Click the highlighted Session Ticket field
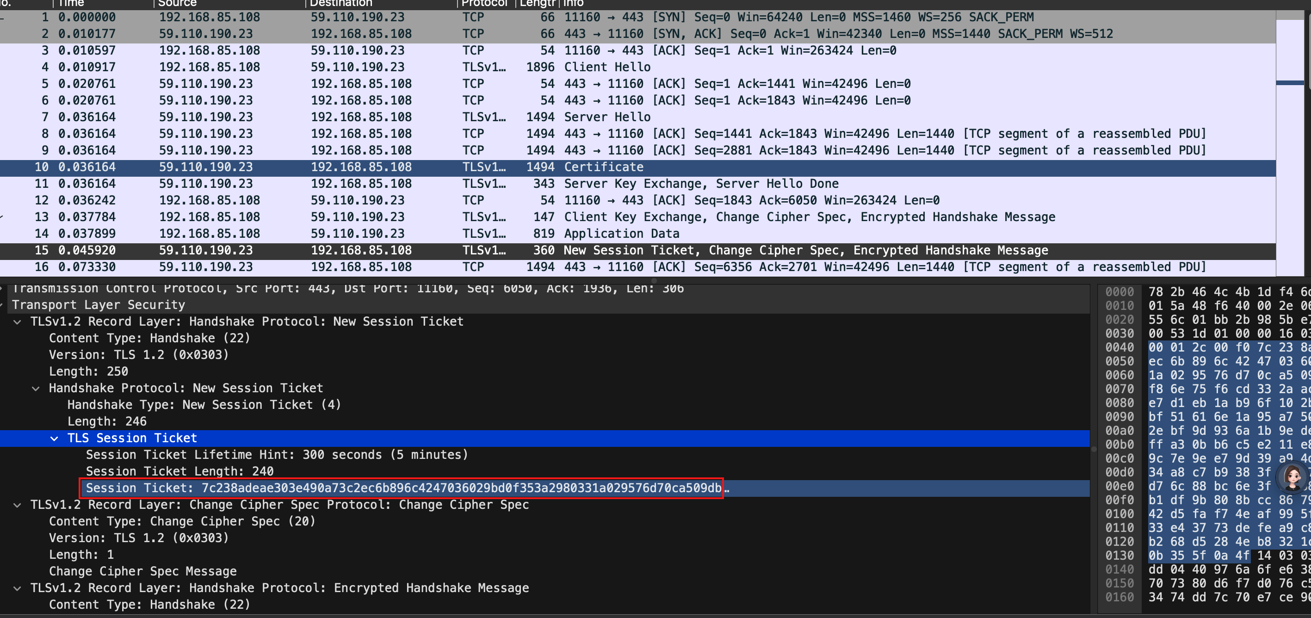The width and height of the screenshot is (1311, 618). [x=402, y=488]
